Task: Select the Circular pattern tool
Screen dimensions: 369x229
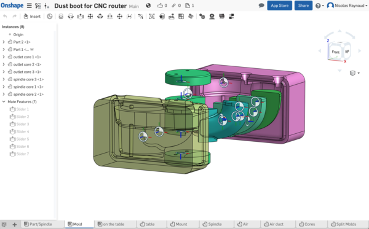Action: coord(191,17)
